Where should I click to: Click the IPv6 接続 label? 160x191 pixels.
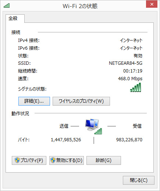(x=29, y=48)
